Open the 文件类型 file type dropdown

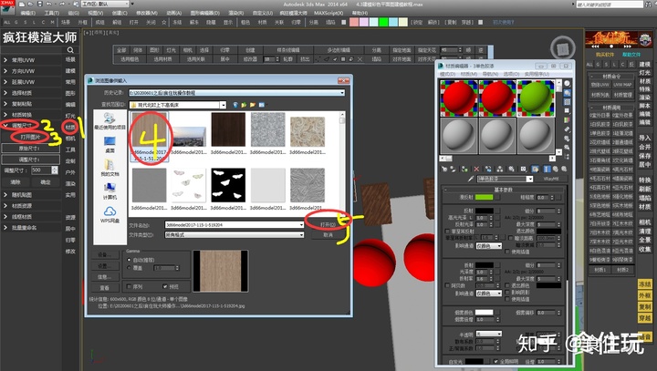tap(301, 235)
